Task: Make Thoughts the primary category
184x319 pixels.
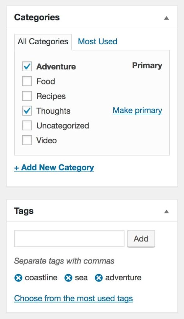Action: tap(137, 111)
